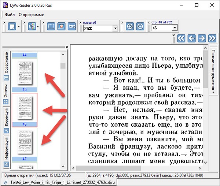Go to the next page arrow
Screen dimensions: 220x186
(202, 38)
